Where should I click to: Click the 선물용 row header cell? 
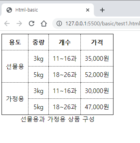pyautogui.click(x=15, y=67)
